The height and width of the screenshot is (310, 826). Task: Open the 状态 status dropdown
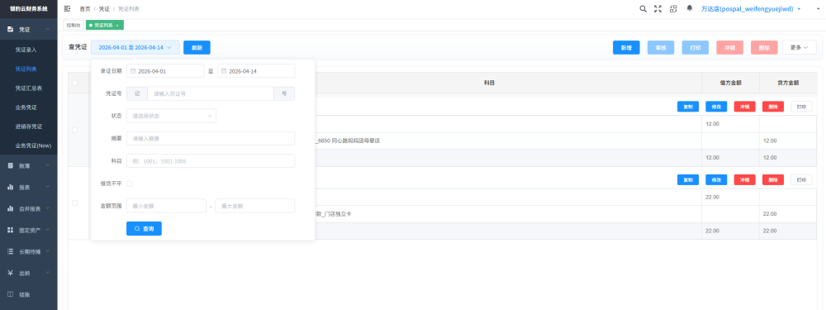click(x=171, y=116)
